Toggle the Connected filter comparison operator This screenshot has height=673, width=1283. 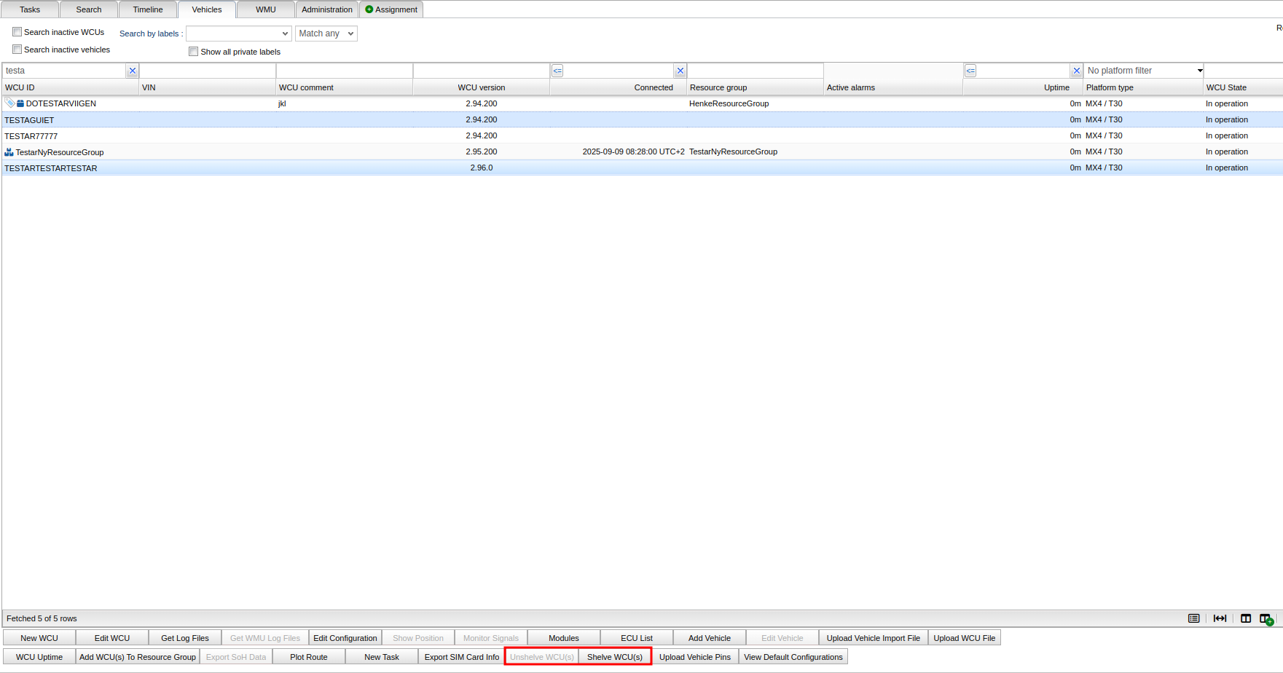pyautogui.click(x=557, y=71)
